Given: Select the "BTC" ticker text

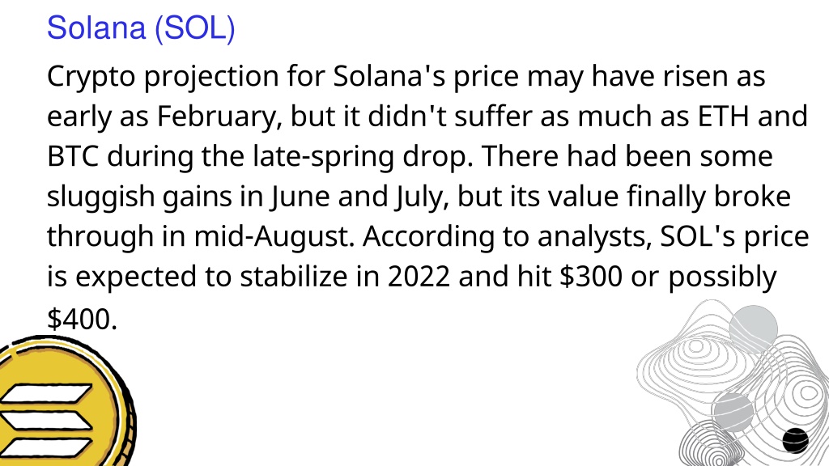Looking at the screenshot, I should tap(72, 156).
